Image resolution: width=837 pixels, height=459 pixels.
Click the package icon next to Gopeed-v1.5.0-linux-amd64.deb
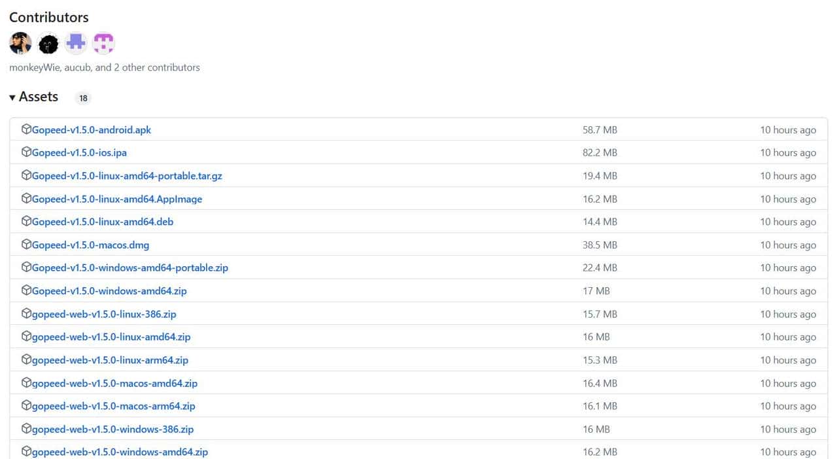click(26, 222)
